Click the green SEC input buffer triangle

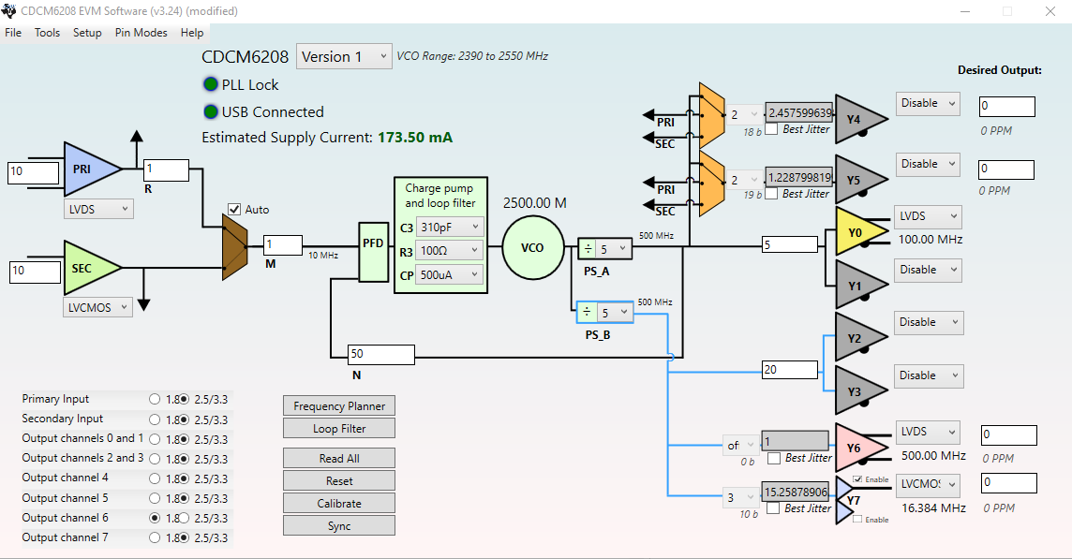click(89, 268)
